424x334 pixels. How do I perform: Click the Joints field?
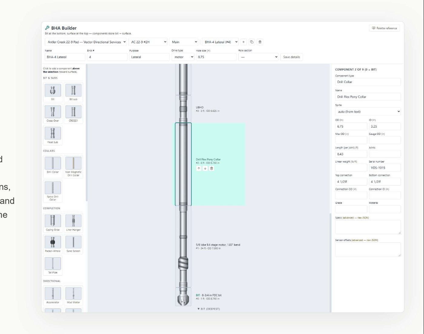(x=385, y=154)
